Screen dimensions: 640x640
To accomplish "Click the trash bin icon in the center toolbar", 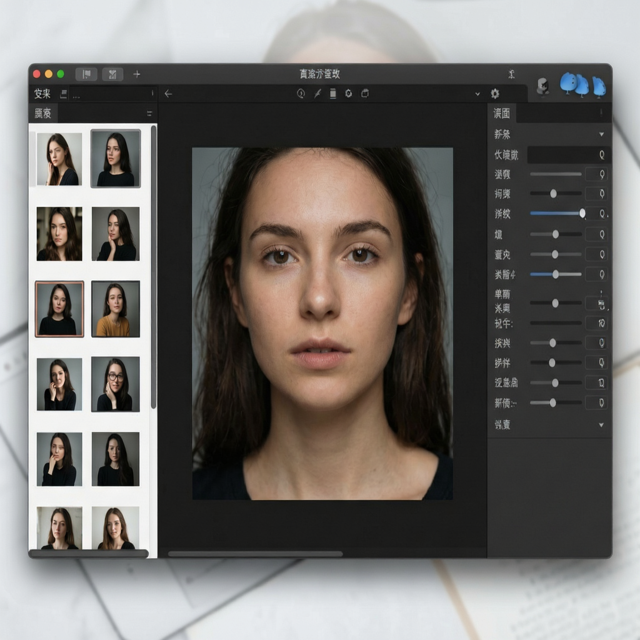I will 333,94.
